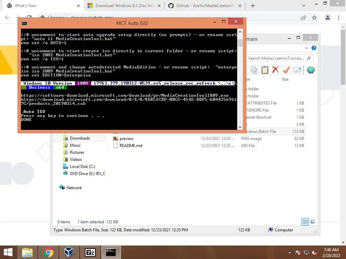Open Music in the navigation pane
Image resolution: width=346 pixels, height=259 pixels.
pos(75,145)
